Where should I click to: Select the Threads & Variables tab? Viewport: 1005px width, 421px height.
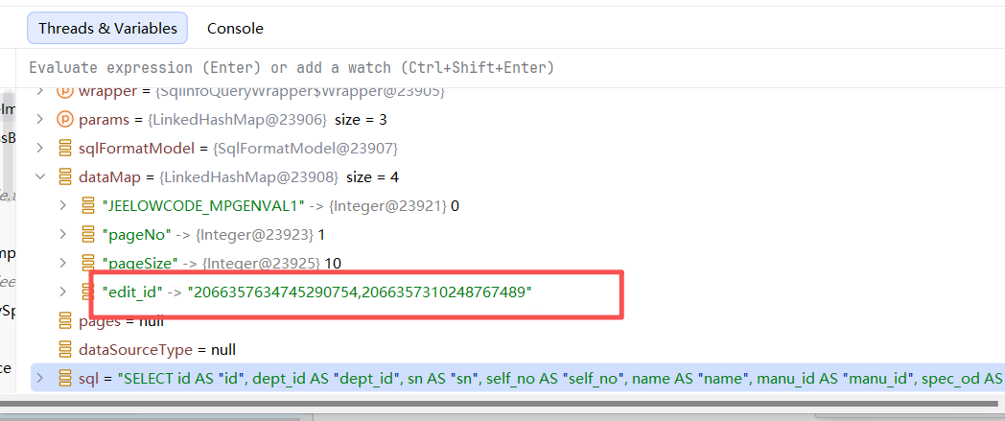point(107,28)
